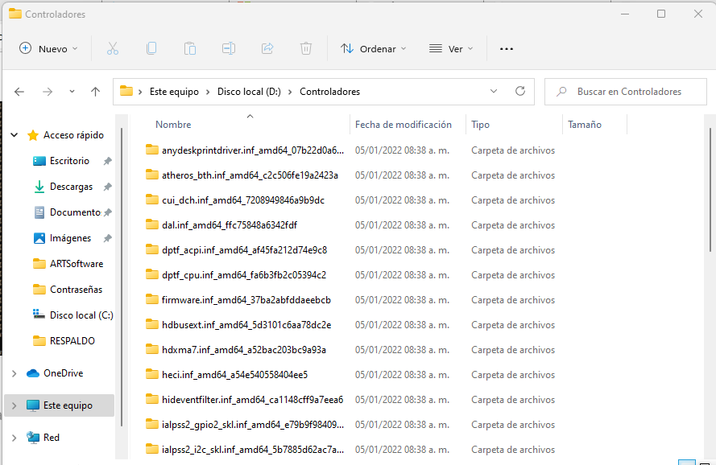Expand the OneDrive tree node
The width and height of the screenshot is (716, 465).
pos(14,373)
